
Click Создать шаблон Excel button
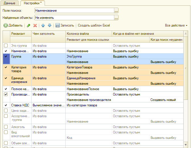pos(94,25)
